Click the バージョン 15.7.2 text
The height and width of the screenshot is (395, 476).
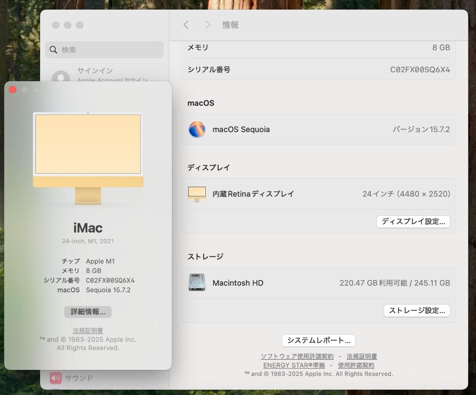(x=421, y=129)
